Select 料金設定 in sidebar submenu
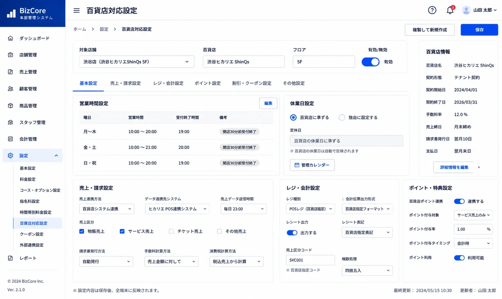This screenshot has width=502, height=299. tap(28, 179)
